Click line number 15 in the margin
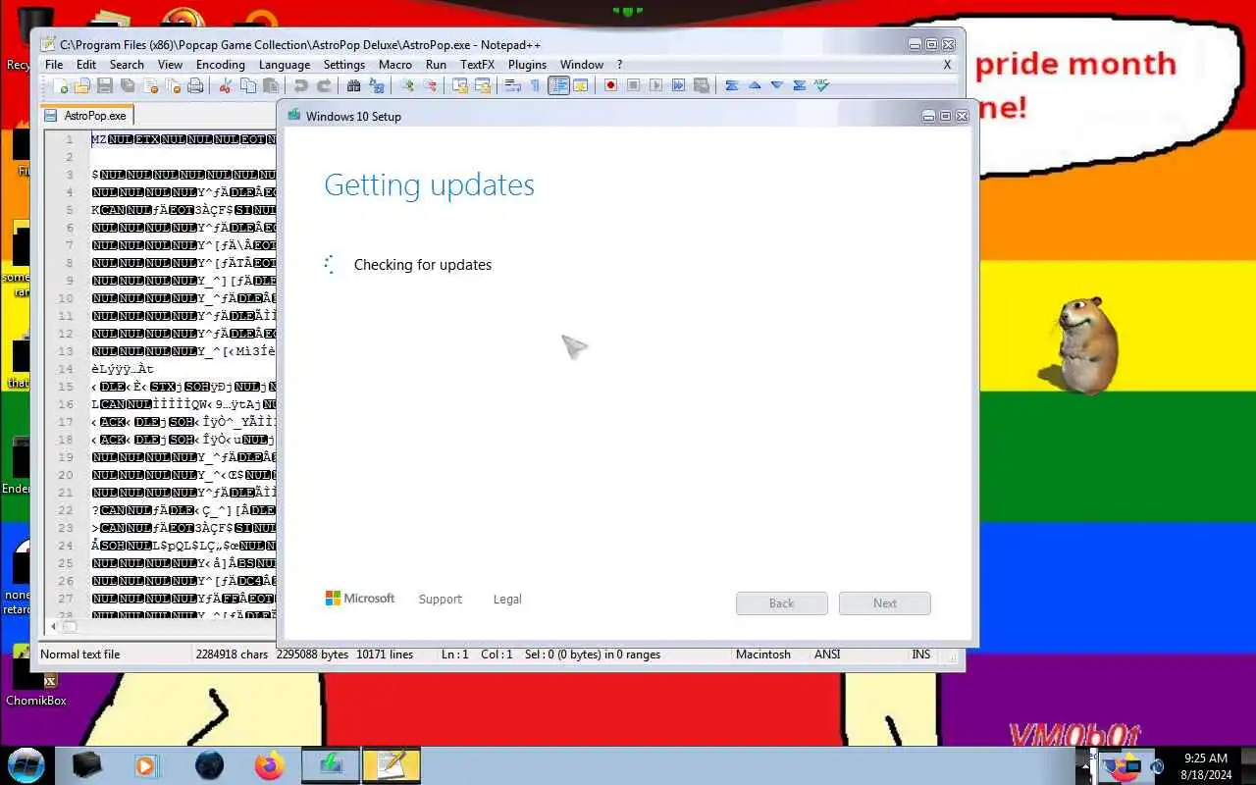This screenshot has height=785, width=1256. [x=66, y=387]
